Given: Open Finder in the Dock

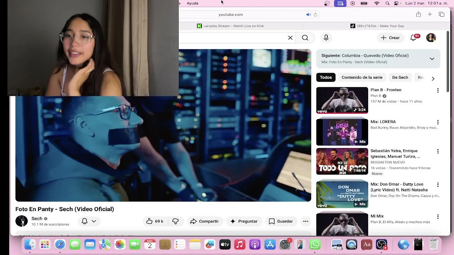Looking at the screenshot, I should (x=30, y=244).
